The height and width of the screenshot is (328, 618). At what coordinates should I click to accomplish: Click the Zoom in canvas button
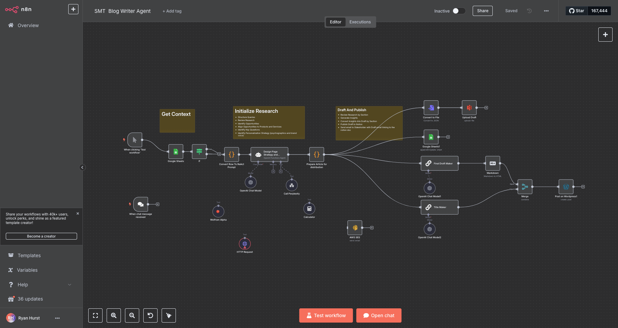[x=114, y=315]
